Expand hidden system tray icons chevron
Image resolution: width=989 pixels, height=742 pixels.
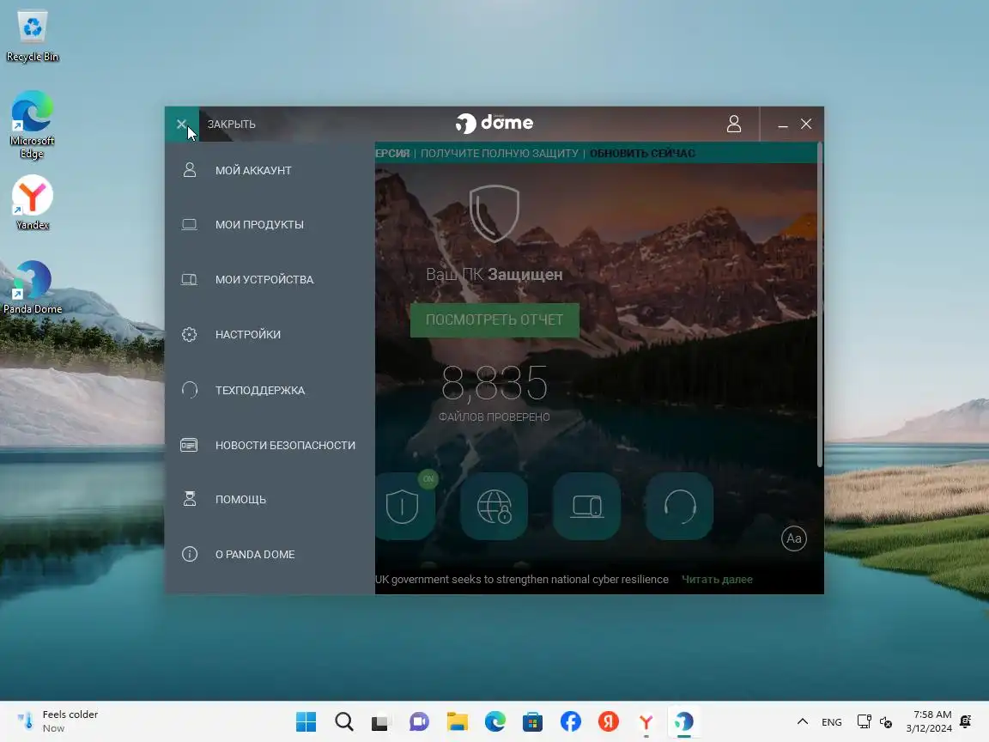click(x=803, y=721)
